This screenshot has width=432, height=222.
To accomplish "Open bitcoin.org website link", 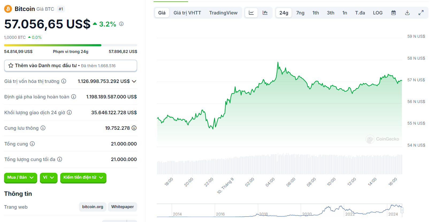I will coord(93,207).
